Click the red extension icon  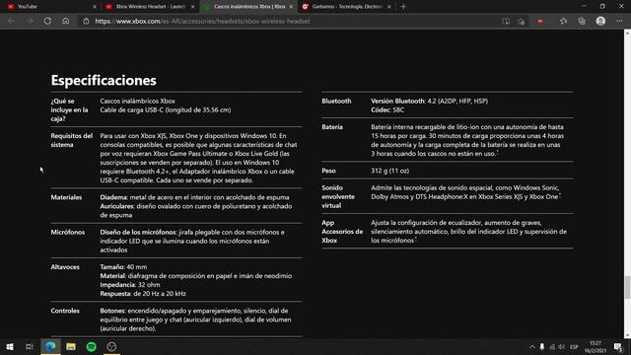(x=540, y=22)
